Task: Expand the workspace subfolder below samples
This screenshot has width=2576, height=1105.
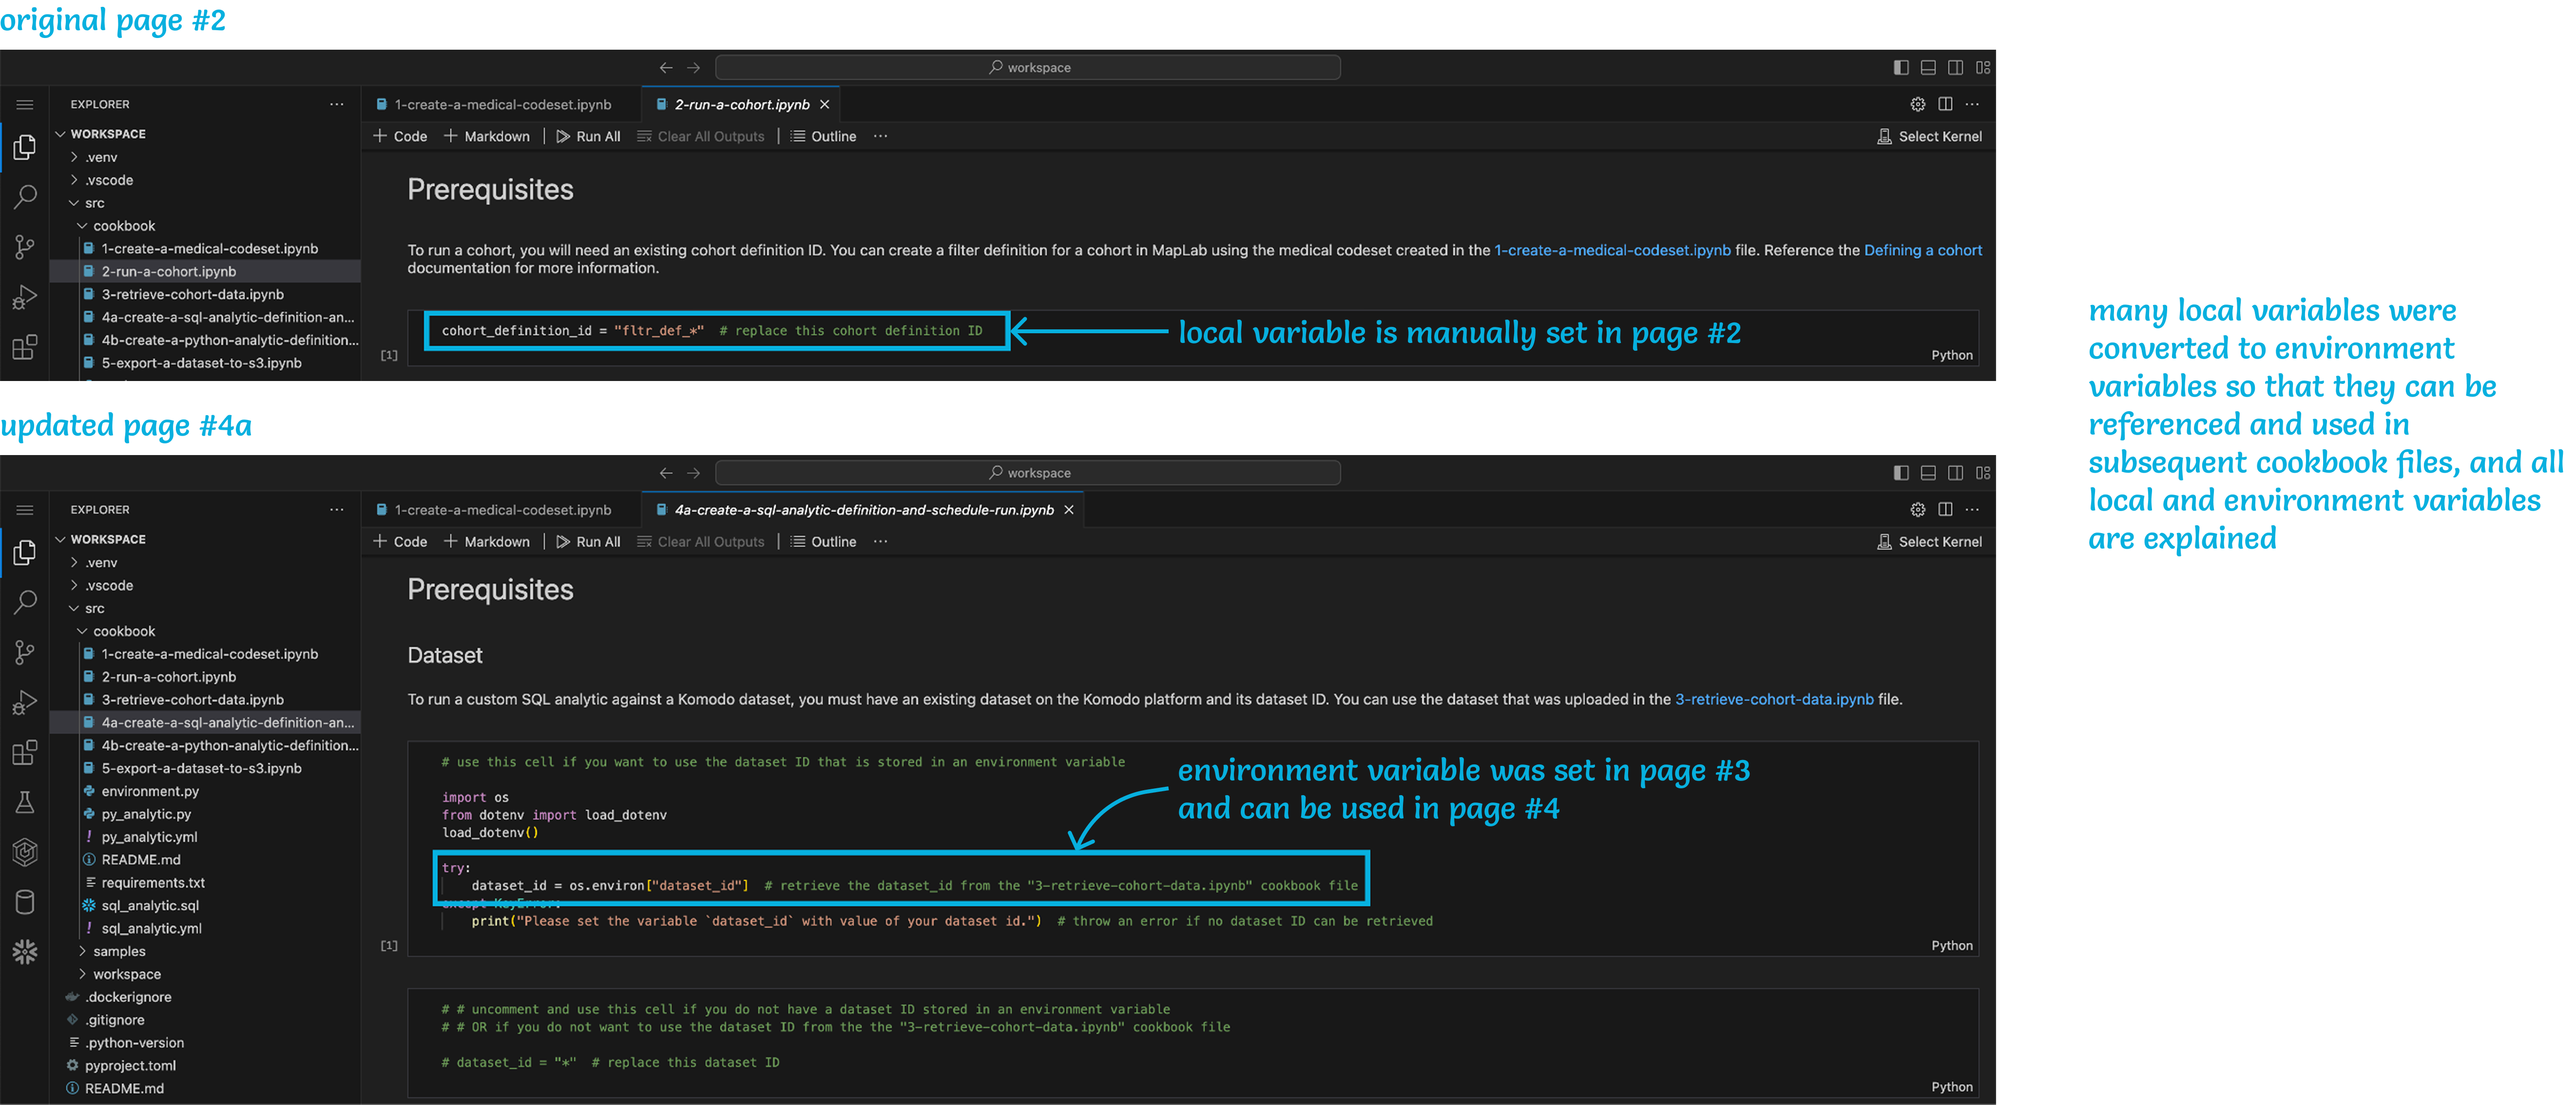Action: click(x=126, y=974)
